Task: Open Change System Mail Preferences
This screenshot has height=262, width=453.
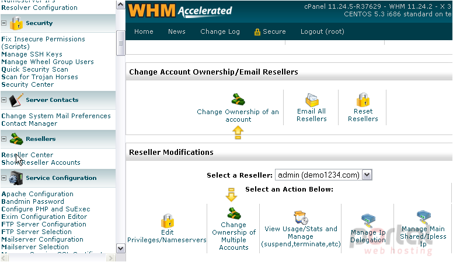Action: coord(56,116)
